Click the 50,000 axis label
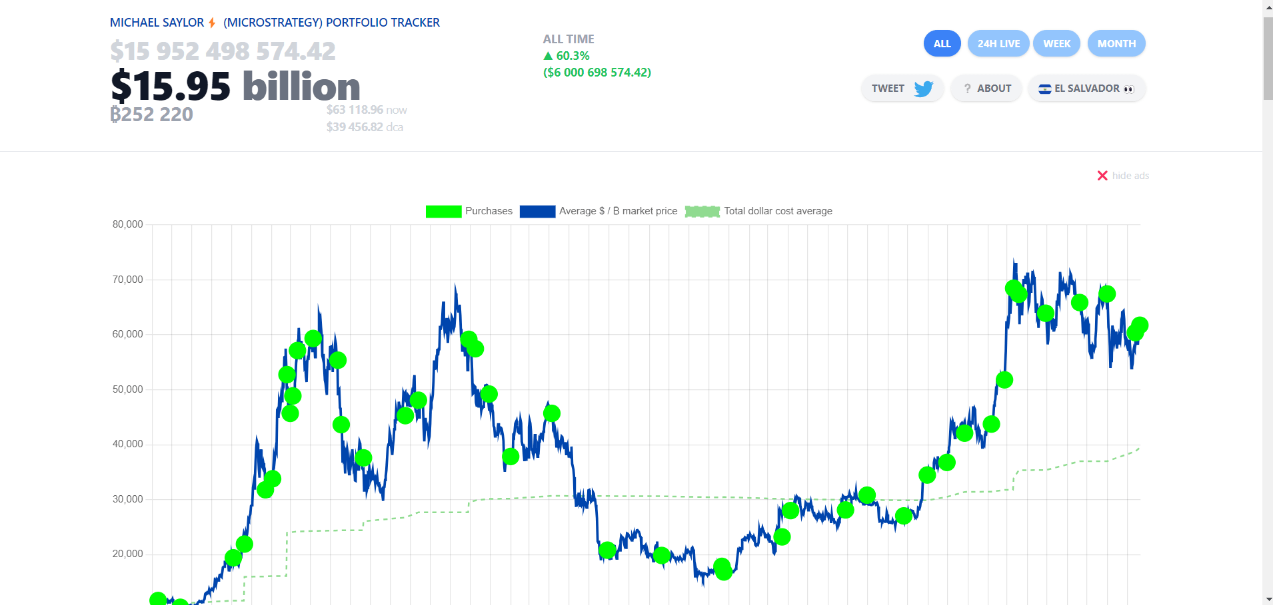1273x605 pixels. pos(127,389)
